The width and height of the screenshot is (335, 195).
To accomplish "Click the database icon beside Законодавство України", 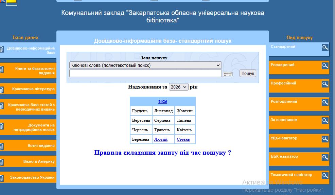I will 1,178.
